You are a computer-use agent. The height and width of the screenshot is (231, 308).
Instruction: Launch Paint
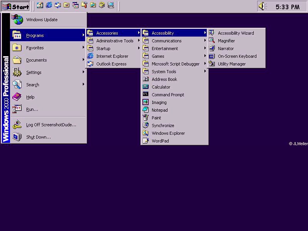(x=174, y=118)
